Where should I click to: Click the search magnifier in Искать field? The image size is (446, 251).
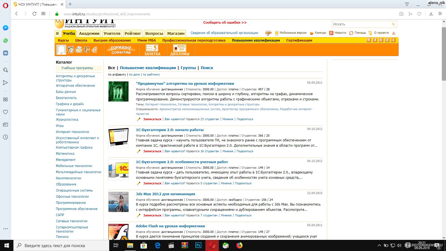coord(393,24)
